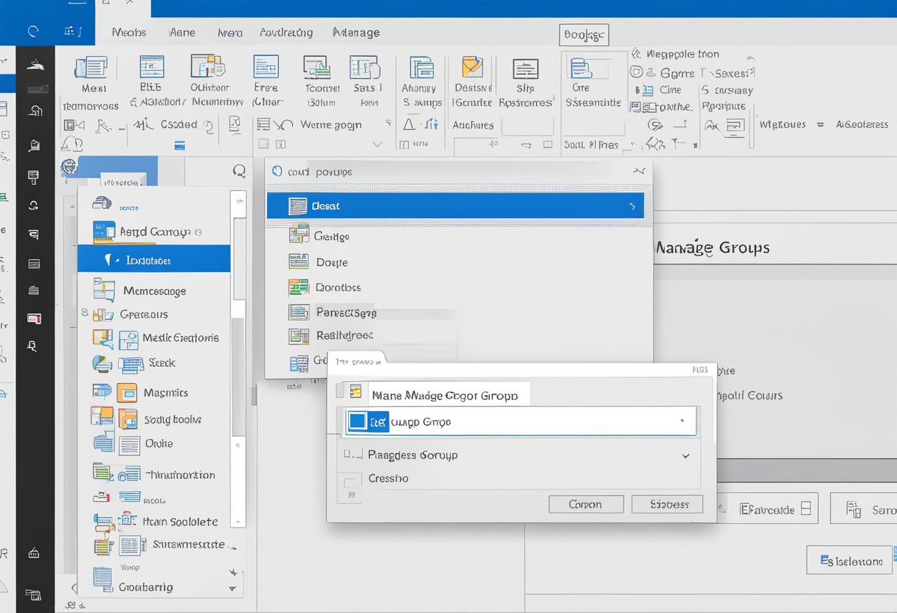897x613 pixels.
Task: Open the Aodrating ribbon tab
Action: (x=286, y=32)
